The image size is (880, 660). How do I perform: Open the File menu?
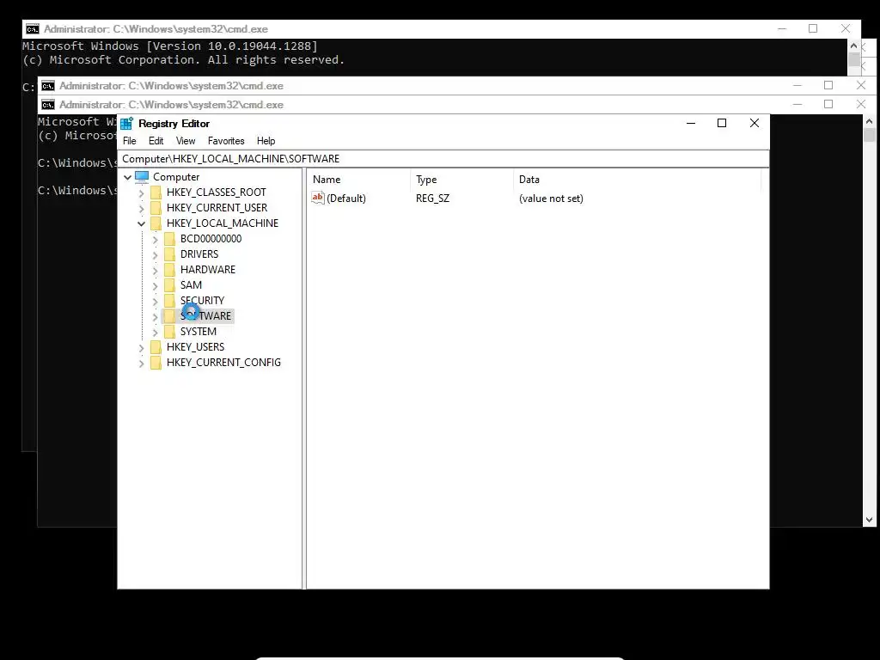(x=130, y=141)
